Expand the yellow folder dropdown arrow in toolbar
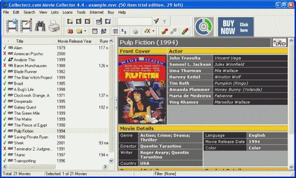This screenshot has width=296, height=178. 85,31
